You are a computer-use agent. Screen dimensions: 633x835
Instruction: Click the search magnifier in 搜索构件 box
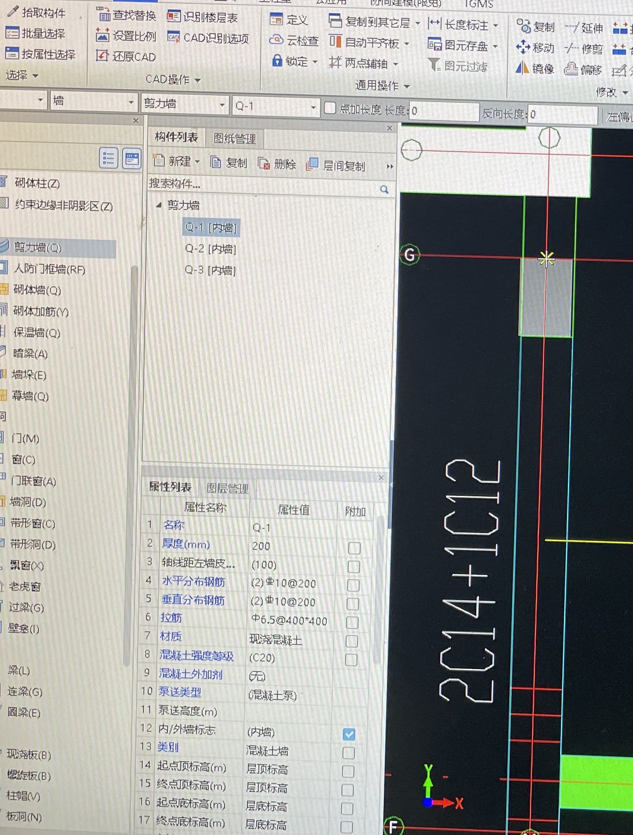385,189
